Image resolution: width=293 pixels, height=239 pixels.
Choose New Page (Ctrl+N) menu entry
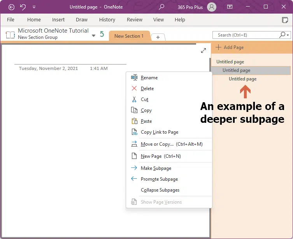tap(169, 156)
